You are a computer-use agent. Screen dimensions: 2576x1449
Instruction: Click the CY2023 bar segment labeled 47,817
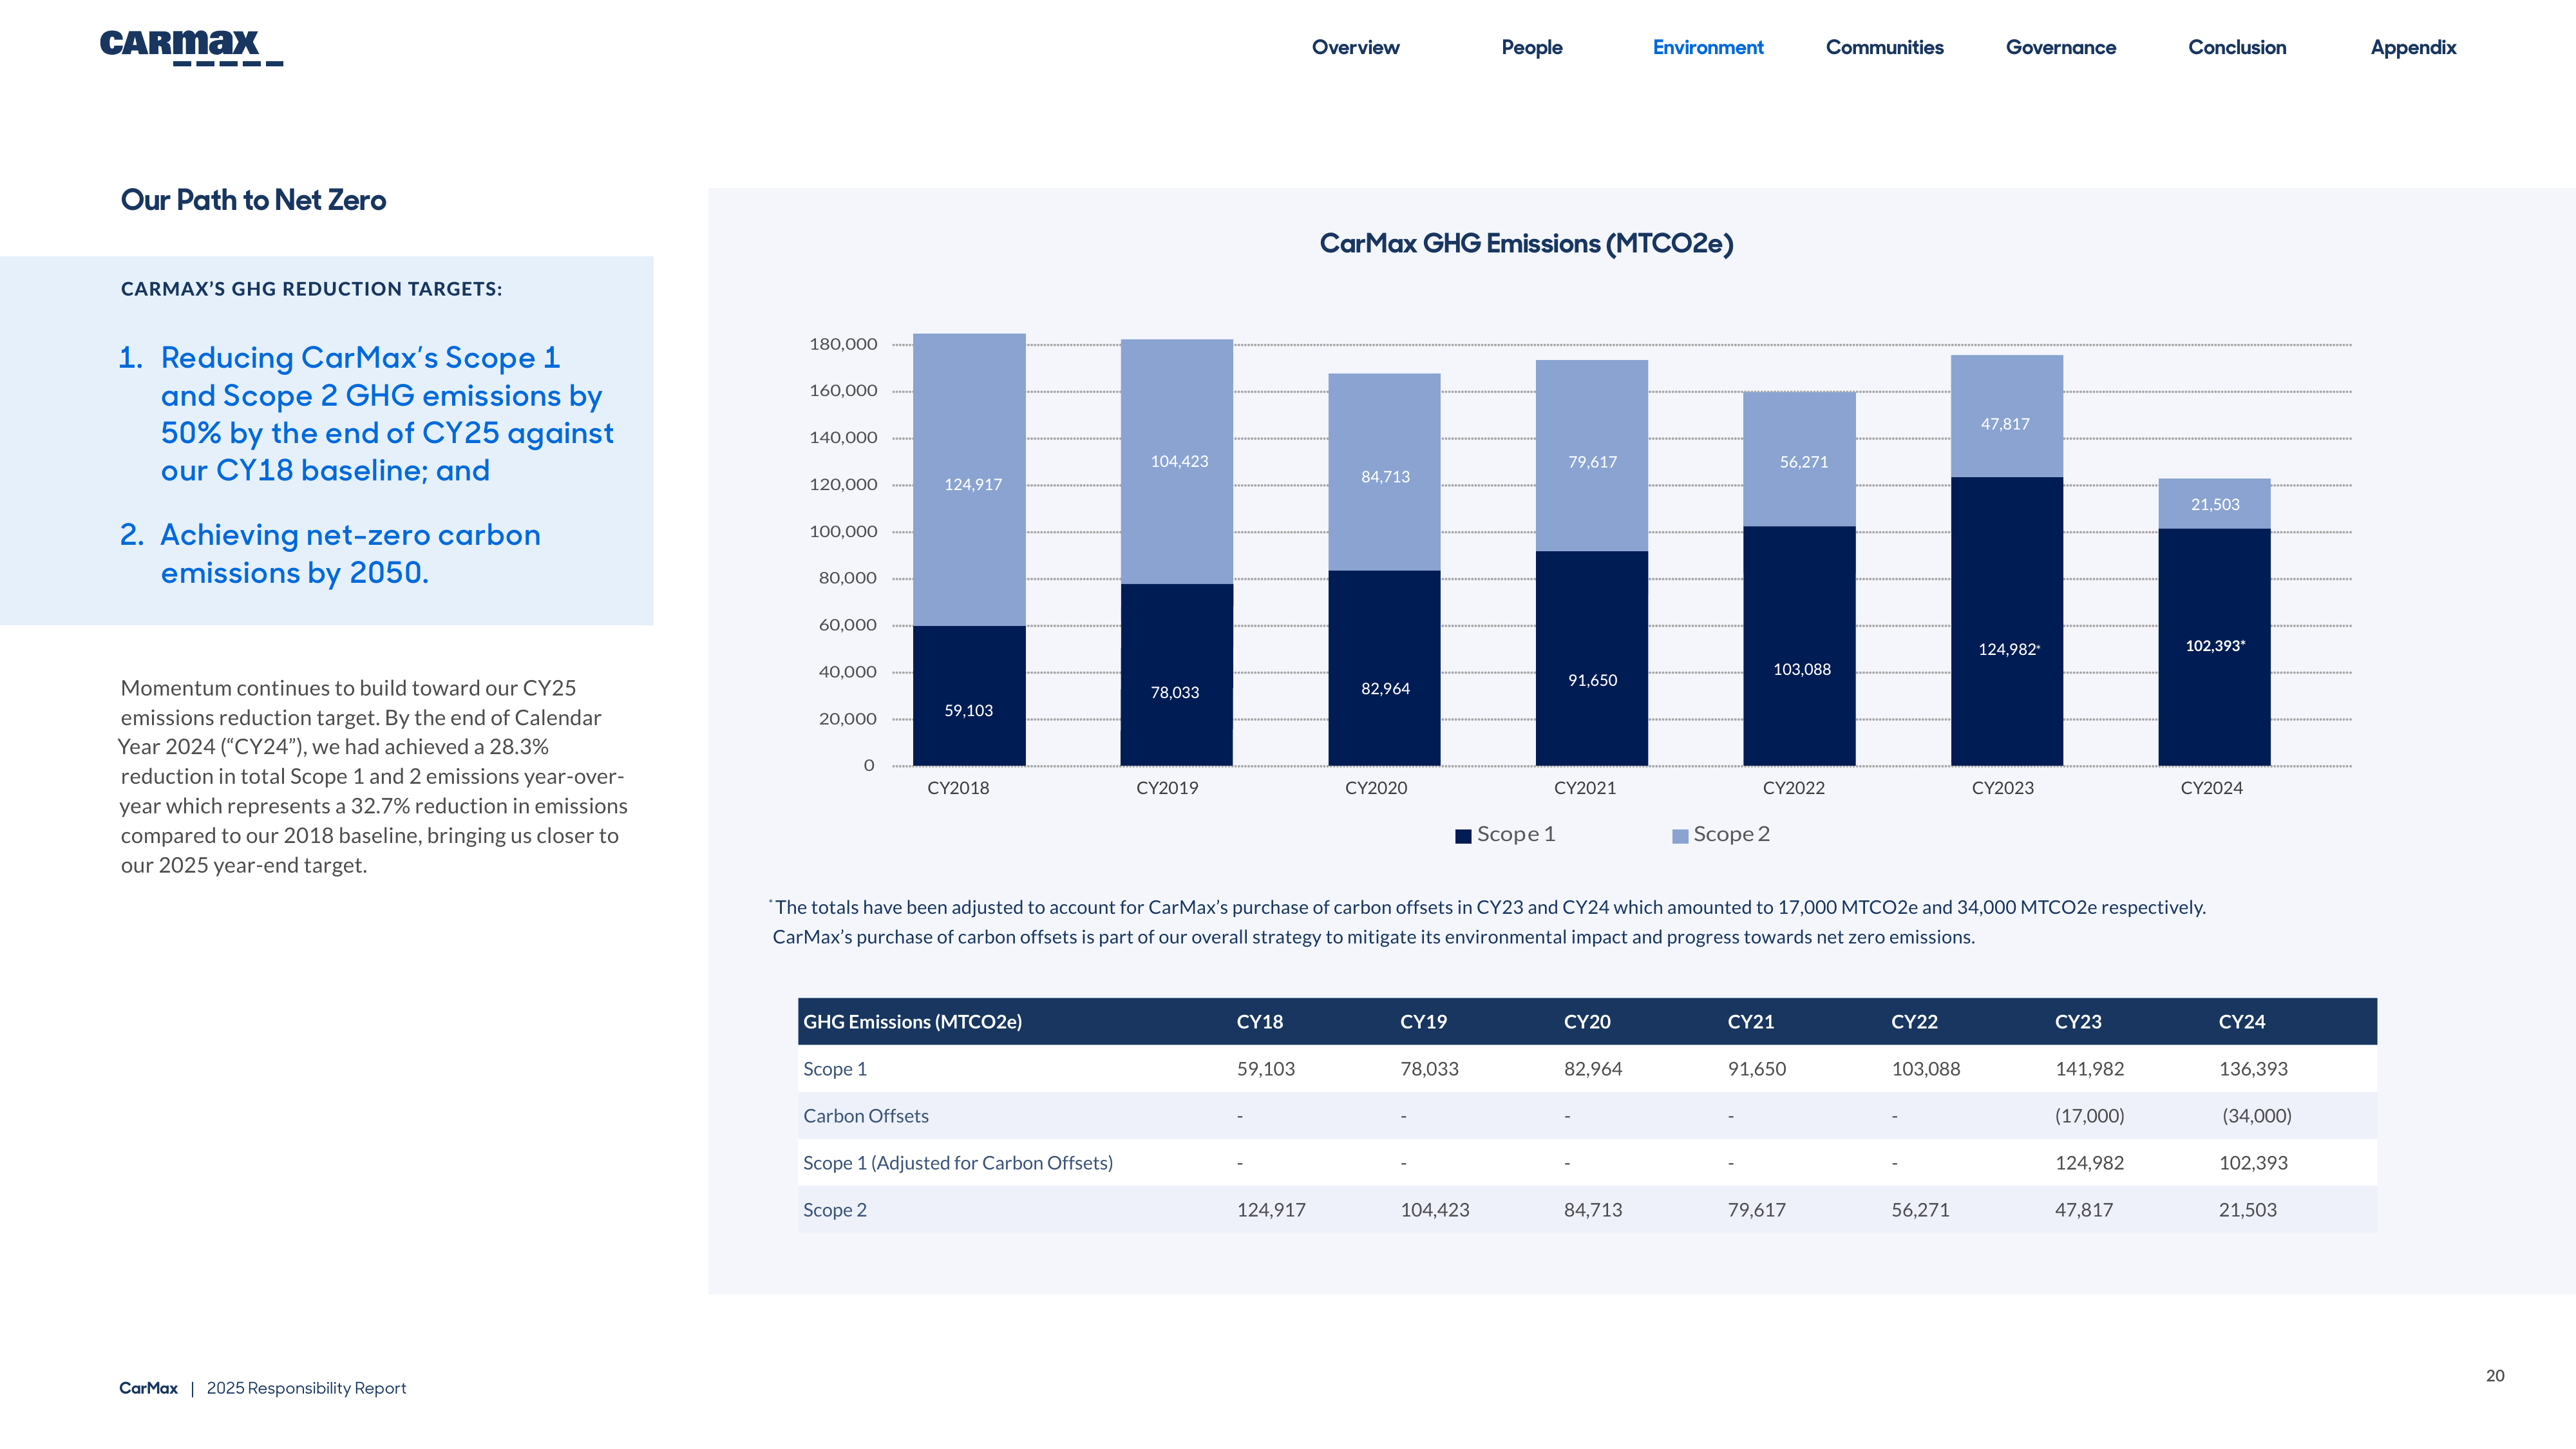pyautogui.click(x=2006, y=416)
